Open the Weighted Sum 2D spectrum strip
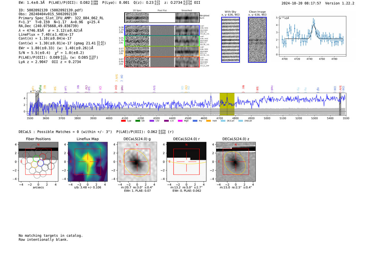373x254 pixels. tap(162, 18)
